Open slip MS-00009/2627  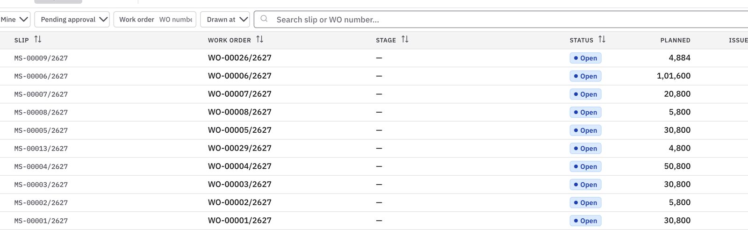[41, 58]
